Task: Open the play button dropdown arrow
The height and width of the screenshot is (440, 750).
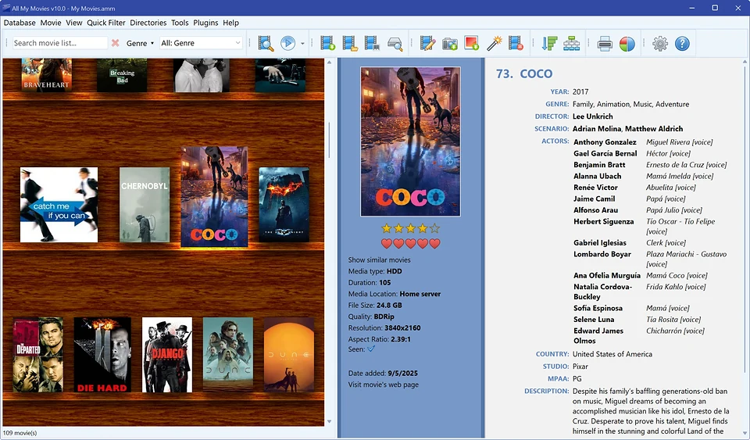Action: coord(302,44)
